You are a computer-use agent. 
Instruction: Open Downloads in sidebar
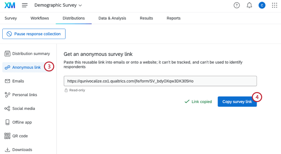tap(22, 150)
